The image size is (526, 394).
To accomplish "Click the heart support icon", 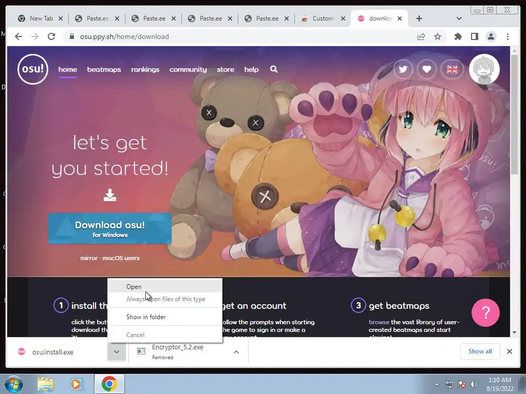I will coord(427,69).
